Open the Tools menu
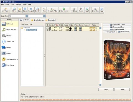This screenshot has width=133, height=102. click(x=25, y=4)
